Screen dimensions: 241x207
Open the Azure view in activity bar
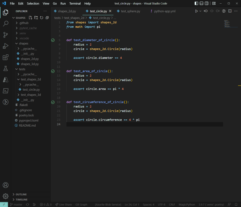[x=5, y=80]
